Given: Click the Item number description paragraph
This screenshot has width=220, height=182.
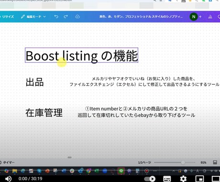Looking at the screenshot, I should [136, 112].
